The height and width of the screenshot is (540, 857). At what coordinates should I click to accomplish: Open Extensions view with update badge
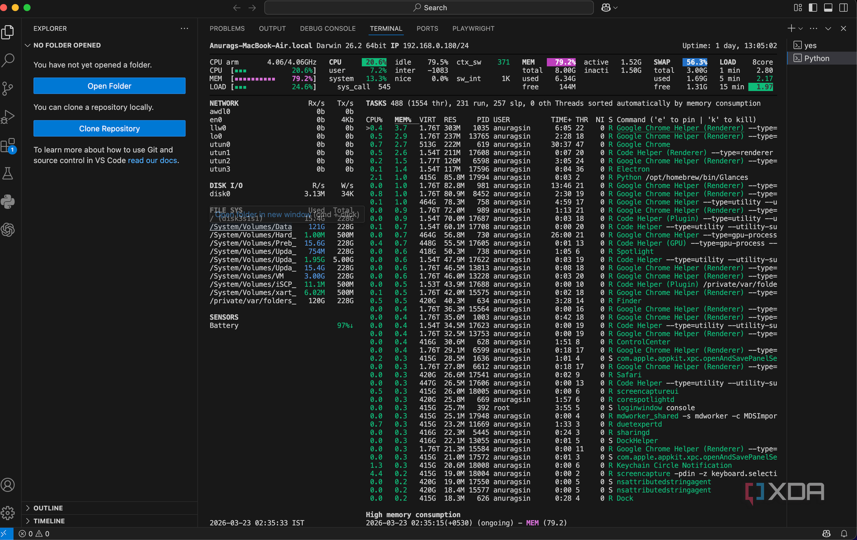pos(8,145)
